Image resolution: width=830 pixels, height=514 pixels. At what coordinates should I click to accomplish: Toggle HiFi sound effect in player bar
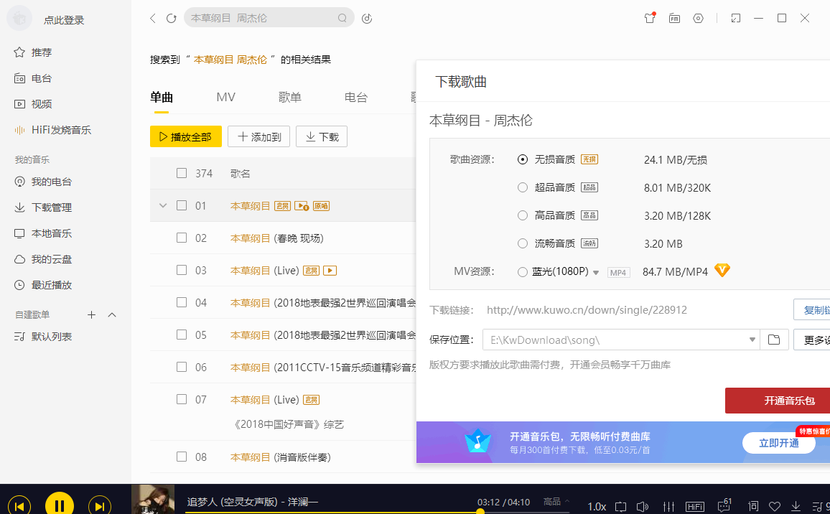695,506
